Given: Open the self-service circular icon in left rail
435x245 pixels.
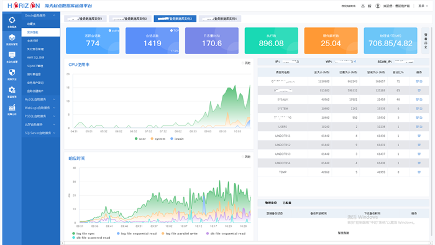Looking at the screenshot, I should click(12, 20).
